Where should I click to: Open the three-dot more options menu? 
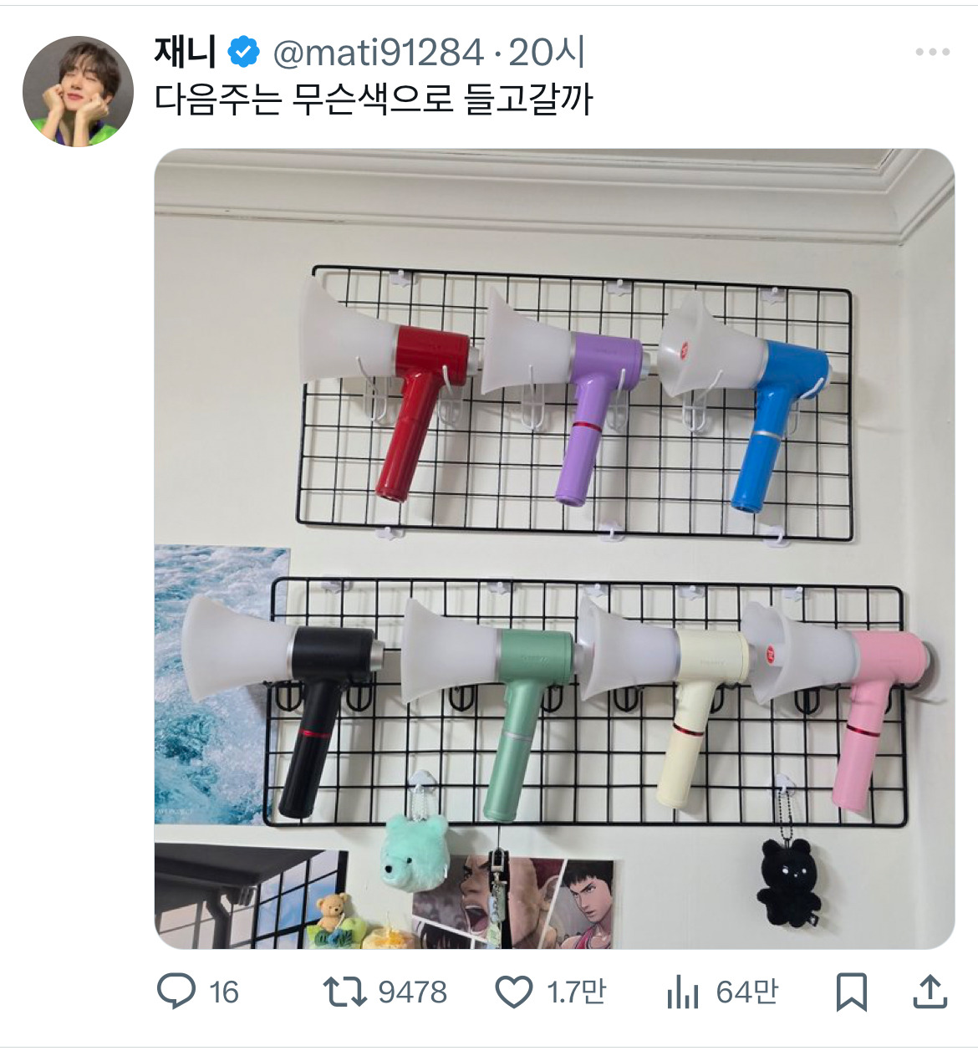coord(932,52)
